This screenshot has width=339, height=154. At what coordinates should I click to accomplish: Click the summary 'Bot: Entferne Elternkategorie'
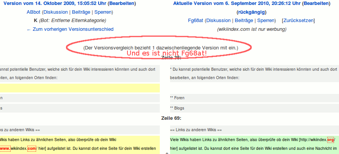tap(72, 21)
